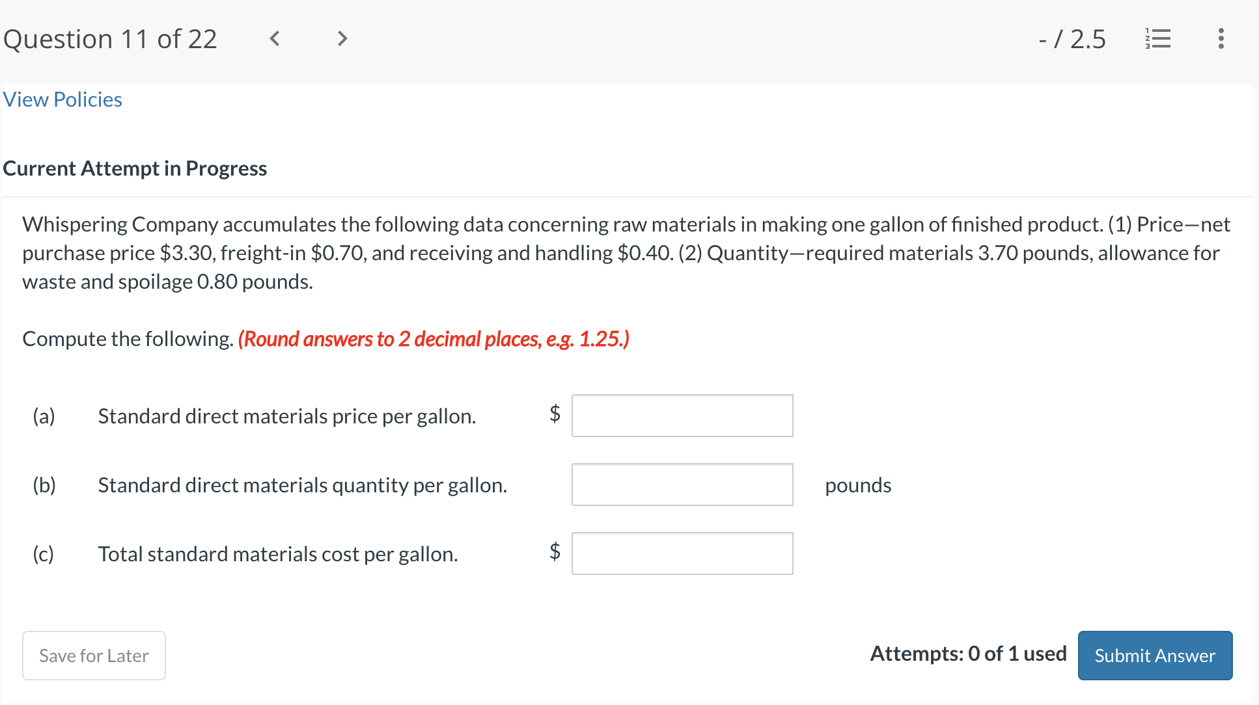Viewport: 1259px width, 705px height.
Task: Click the standard materials quantity input field
Action: click(x=682, y=485)
